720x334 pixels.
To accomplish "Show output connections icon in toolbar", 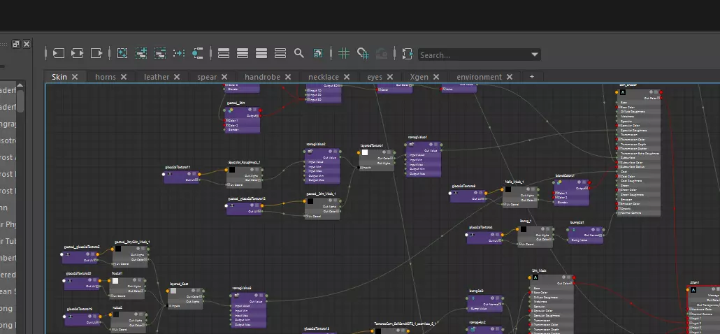I will pos(96,53).
